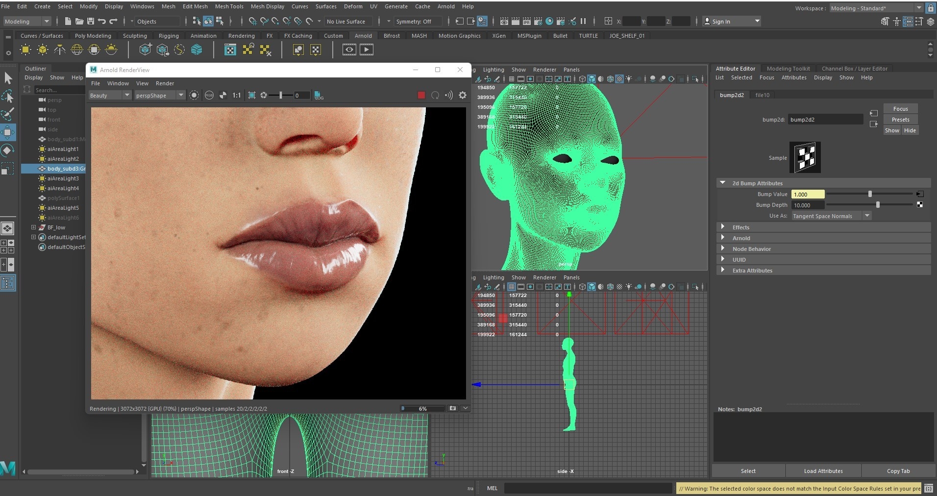Create an Arnold volume from the shelf
This screenshot has height=496, width=937.
click(197, 50)
